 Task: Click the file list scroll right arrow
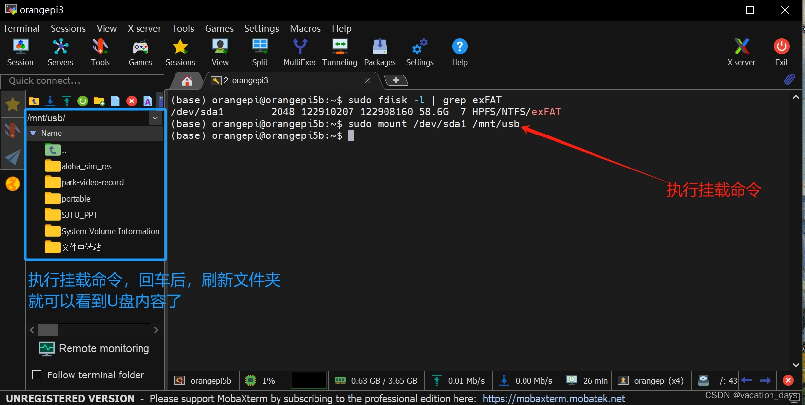(x=156, y=330)
